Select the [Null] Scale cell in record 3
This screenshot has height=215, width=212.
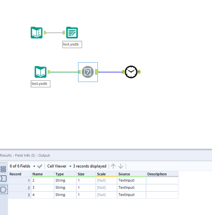point(106,195)
